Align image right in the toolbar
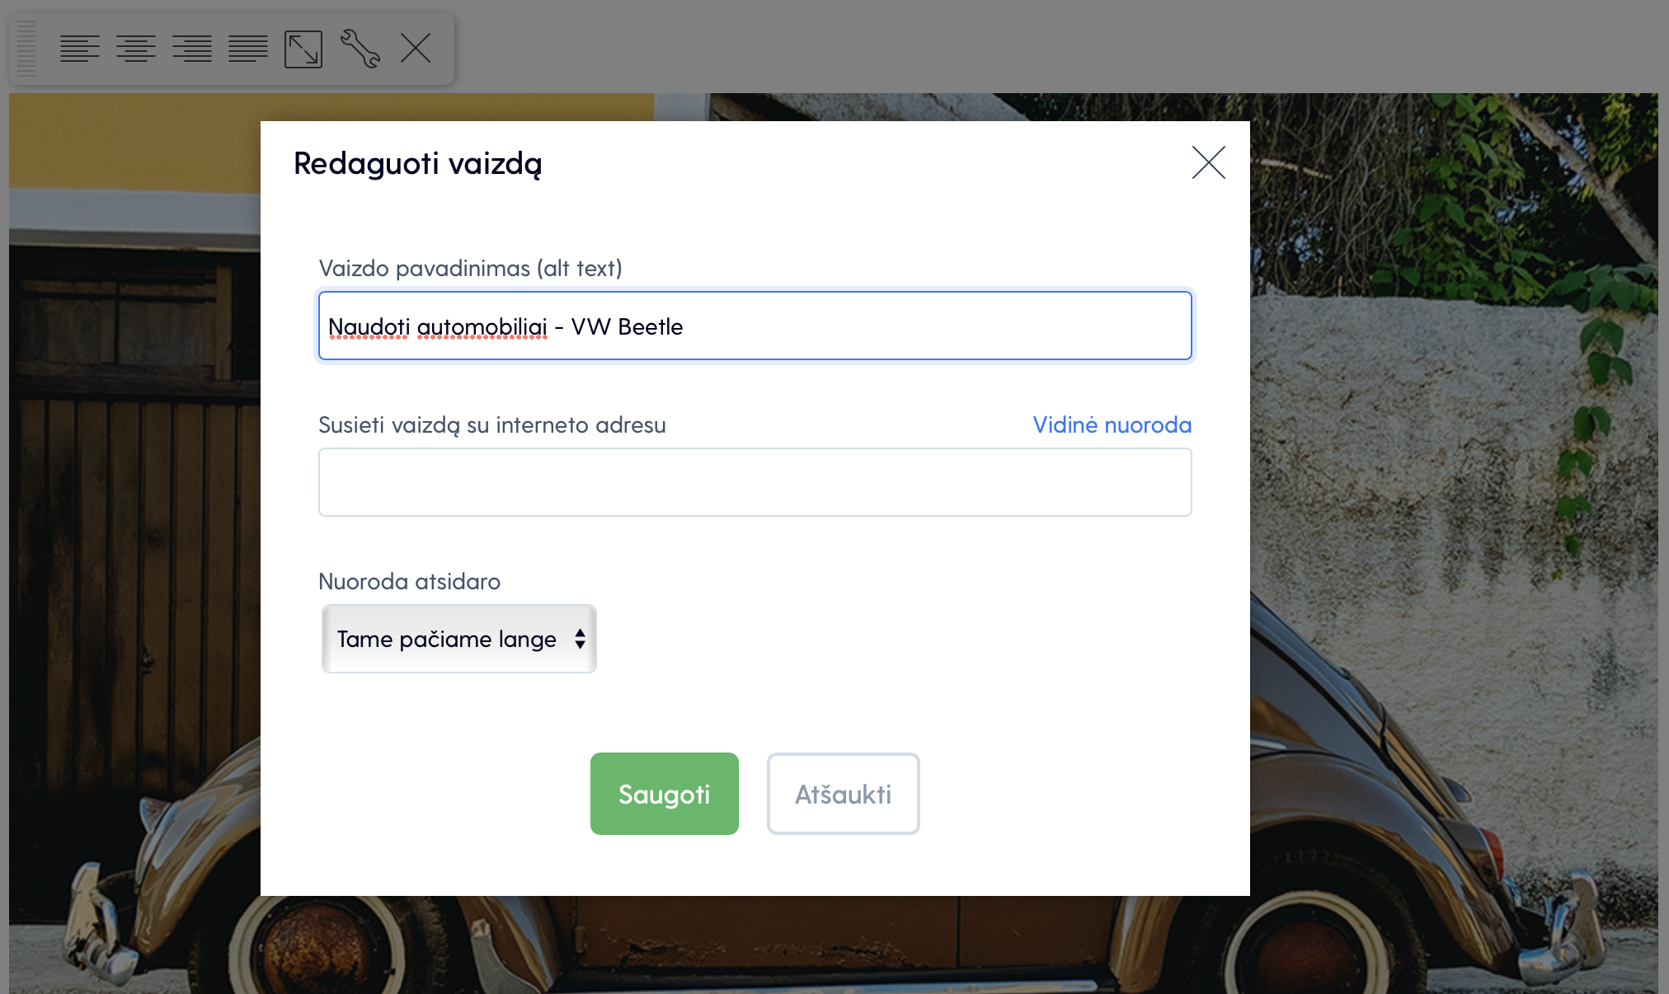Screen dimensions: 1669x994 (x=192, y=49)
